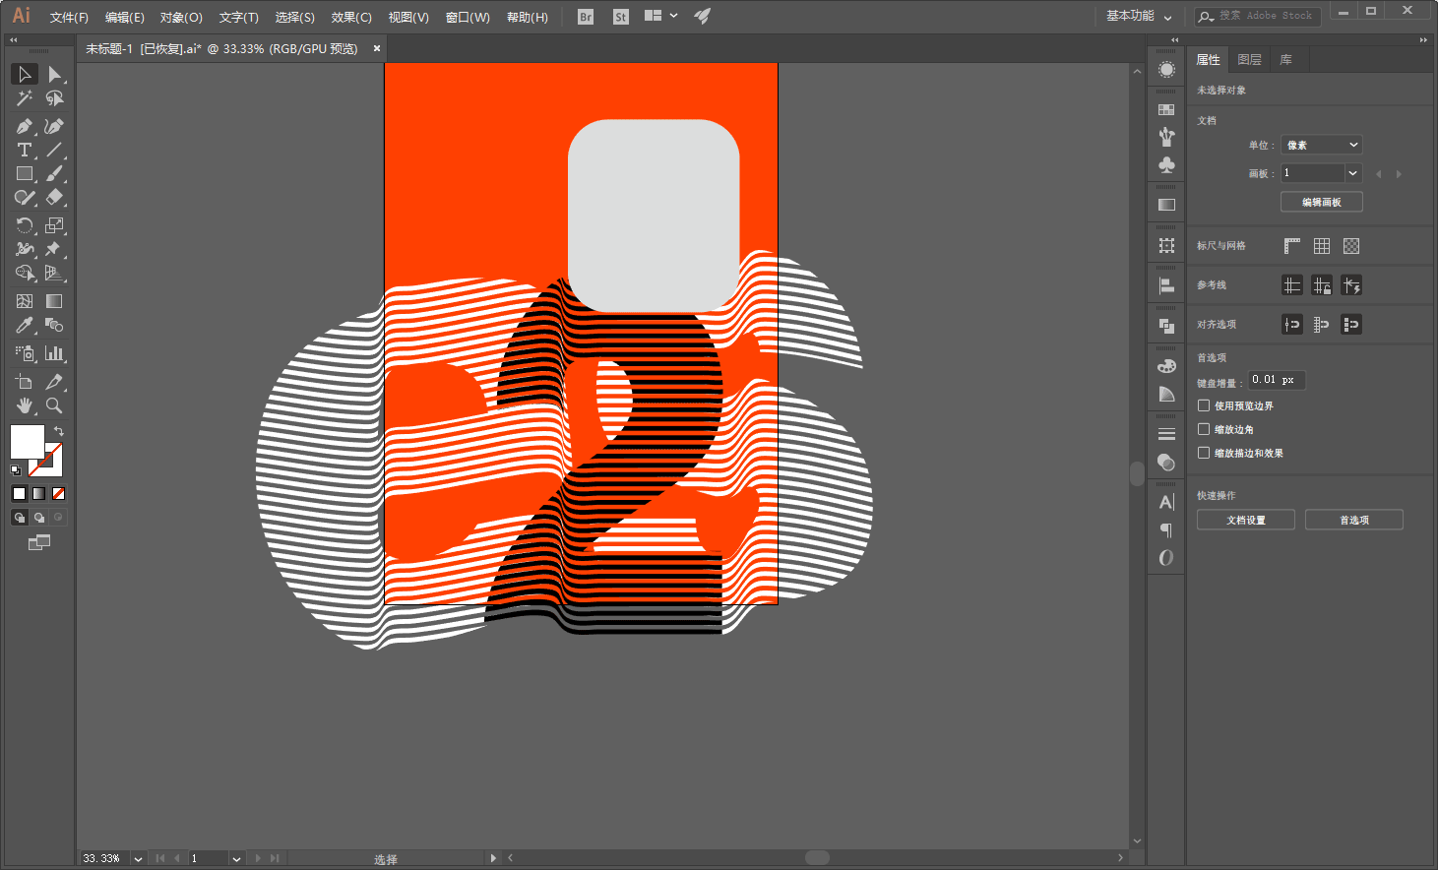Activate the Direct Selection tool
Image resolution: width=1438 pixels, height=870 pixels.
(x=54, y=75)
